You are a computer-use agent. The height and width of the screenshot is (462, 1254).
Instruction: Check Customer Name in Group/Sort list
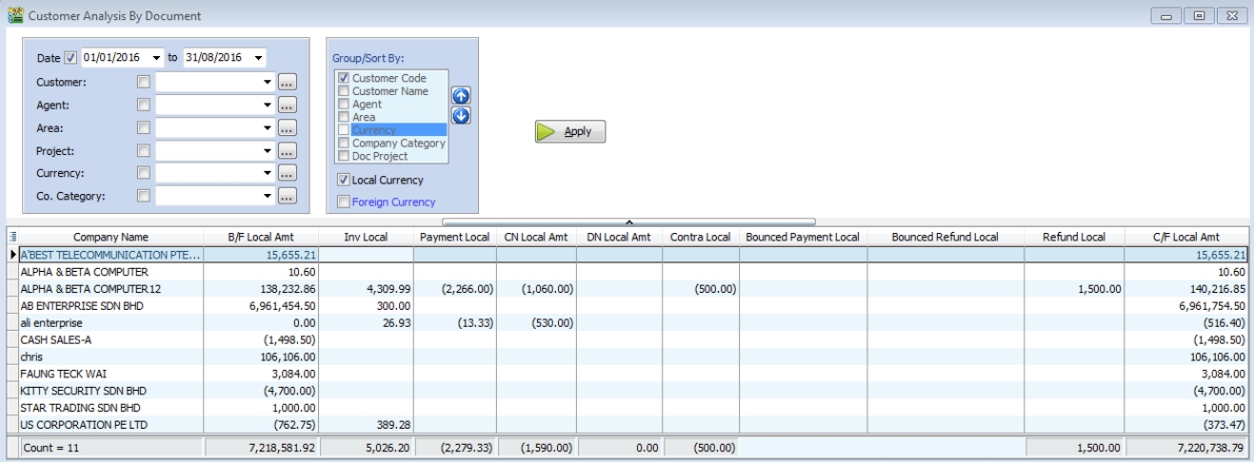pyautogui.click(x=344, y=91)
